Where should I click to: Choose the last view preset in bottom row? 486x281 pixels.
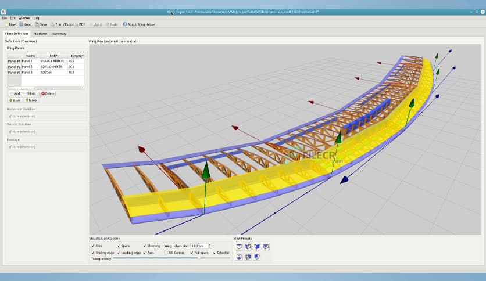[256, 257]
